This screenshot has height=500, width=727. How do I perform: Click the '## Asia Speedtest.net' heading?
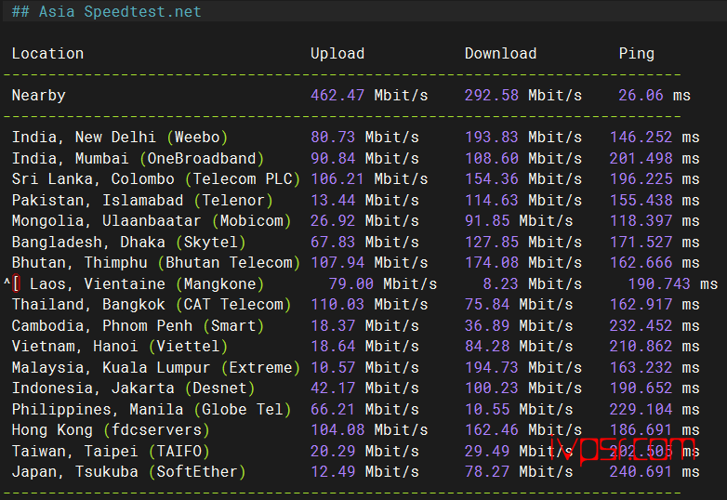106,11
